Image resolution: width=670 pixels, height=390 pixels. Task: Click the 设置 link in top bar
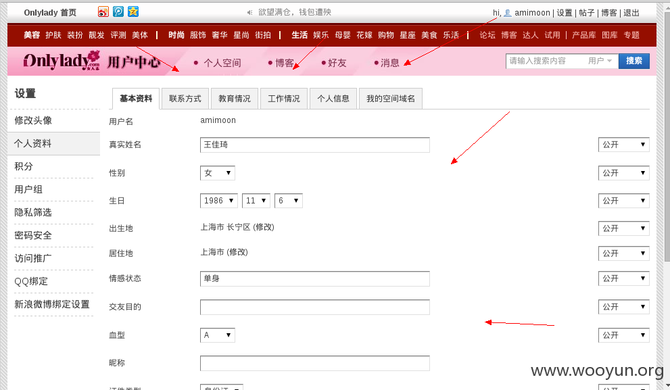[x=565, y=13]
